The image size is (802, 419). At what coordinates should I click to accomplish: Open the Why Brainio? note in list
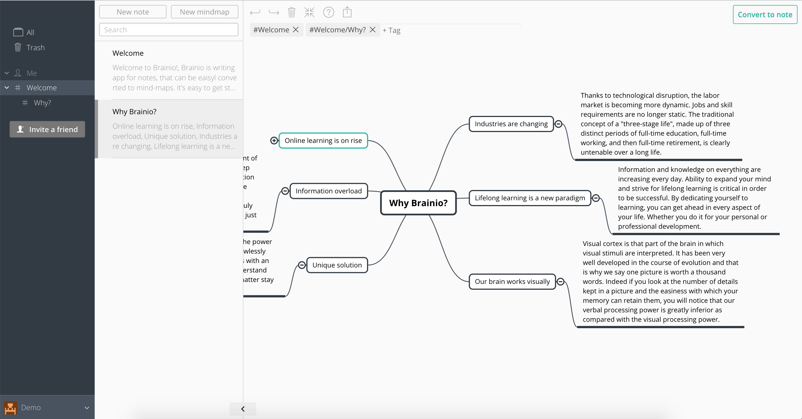tap(169, 129)
